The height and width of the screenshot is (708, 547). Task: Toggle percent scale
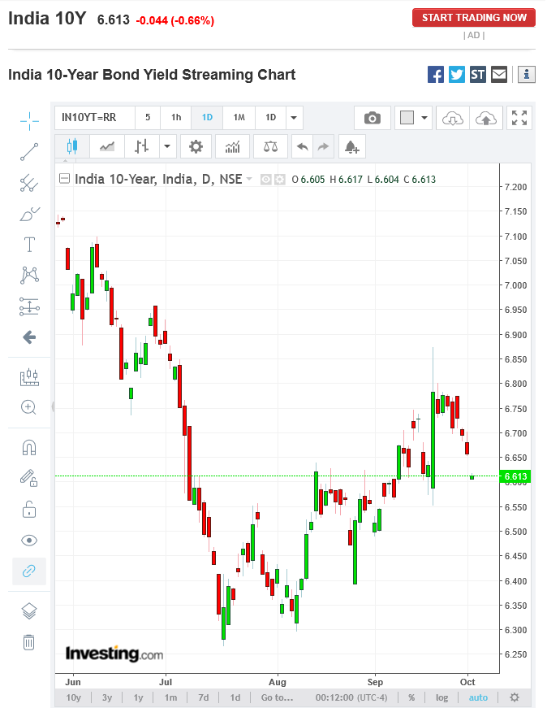pyautogui.click(x=411, y=697)
